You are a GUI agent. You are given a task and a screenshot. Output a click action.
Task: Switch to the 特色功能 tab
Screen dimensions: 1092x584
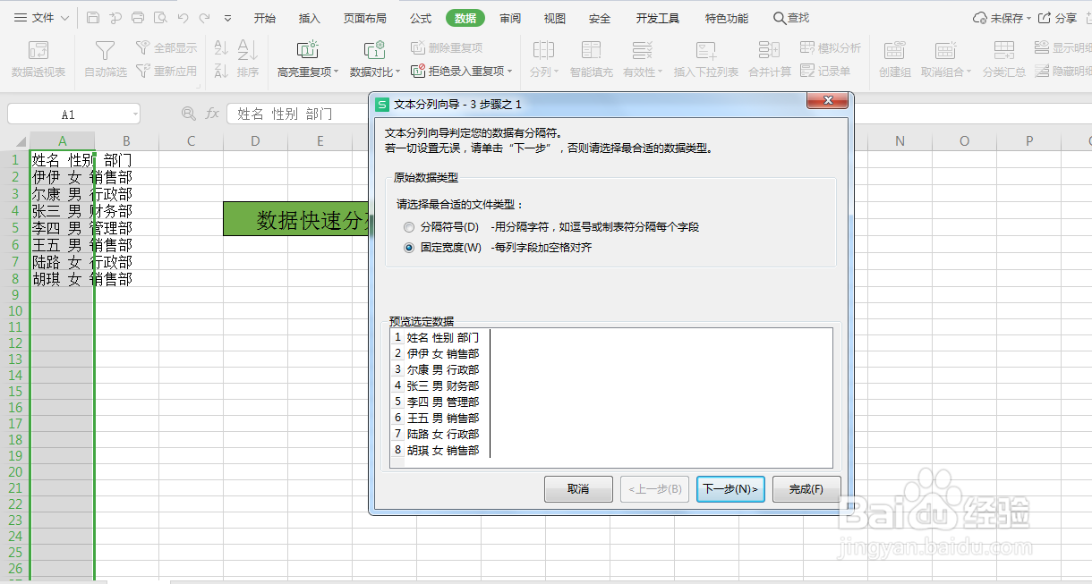tap(727, 18)
